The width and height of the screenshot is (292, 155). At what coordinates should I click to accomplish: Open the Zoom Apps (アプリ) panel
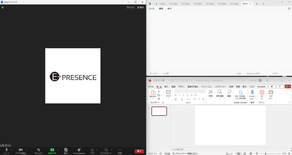[x=92, y=151]
